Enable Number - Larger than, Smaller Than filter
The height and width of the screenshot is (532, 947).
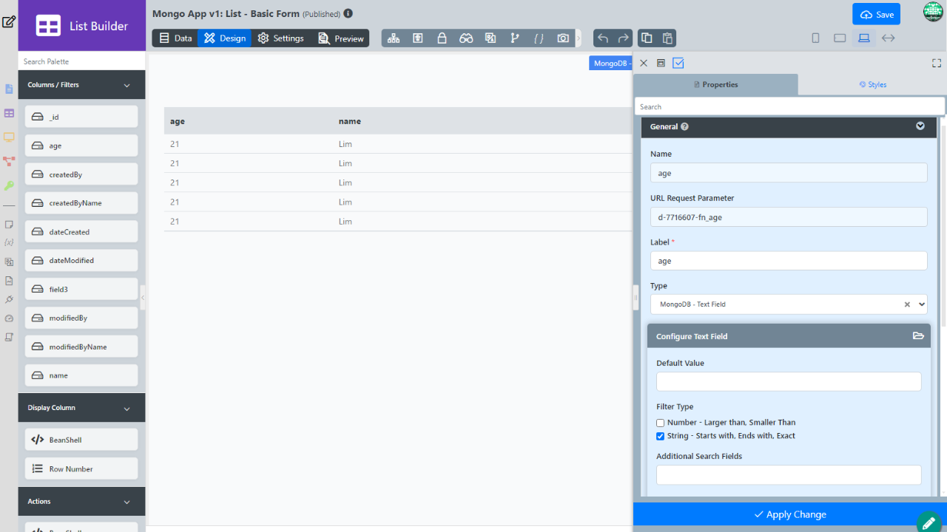661,423
